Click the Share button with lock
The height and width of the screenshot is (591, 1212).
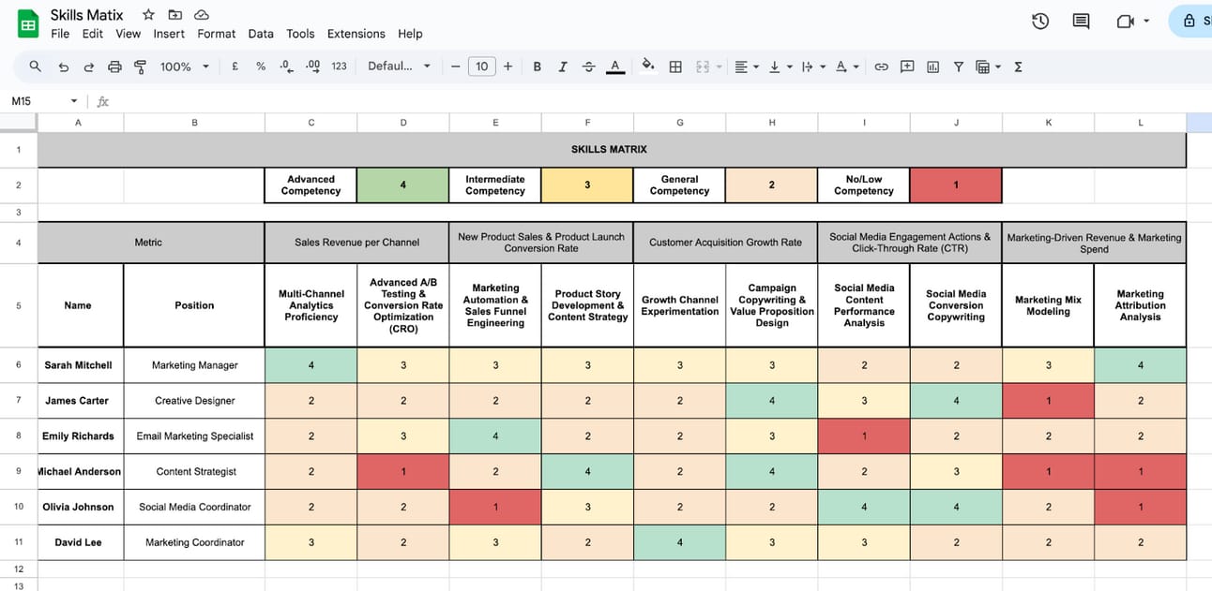pyautogui.click(x=1191, y=21)
